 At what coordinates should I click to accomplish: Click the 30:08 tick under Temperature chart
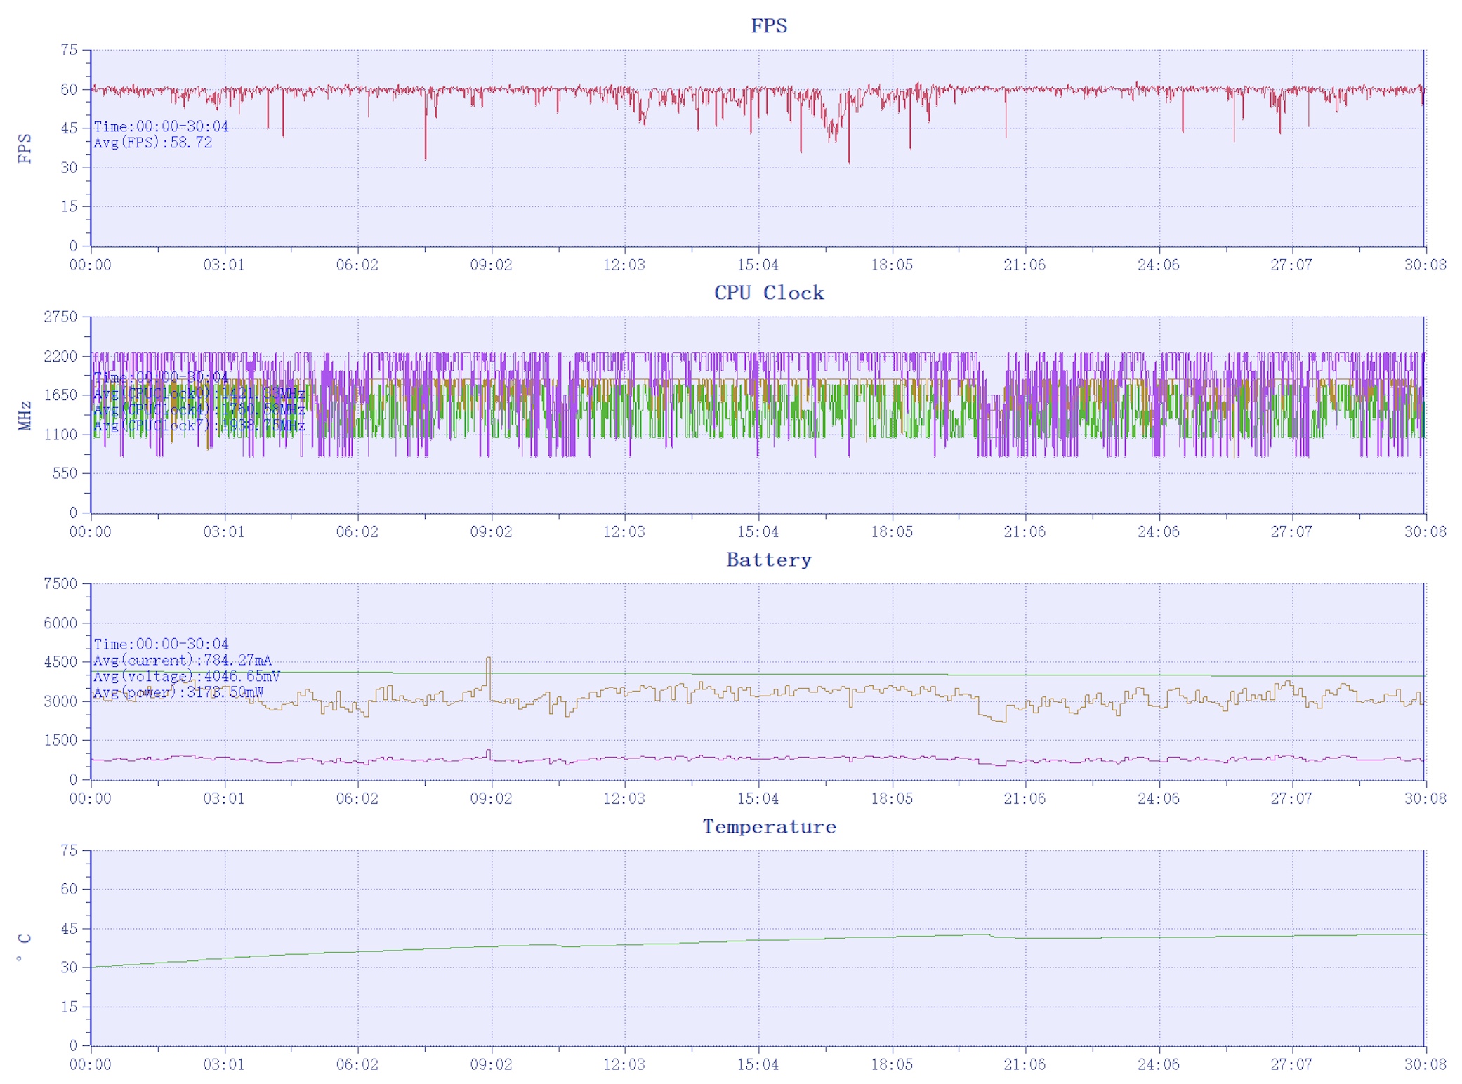coord(1425,1064)
